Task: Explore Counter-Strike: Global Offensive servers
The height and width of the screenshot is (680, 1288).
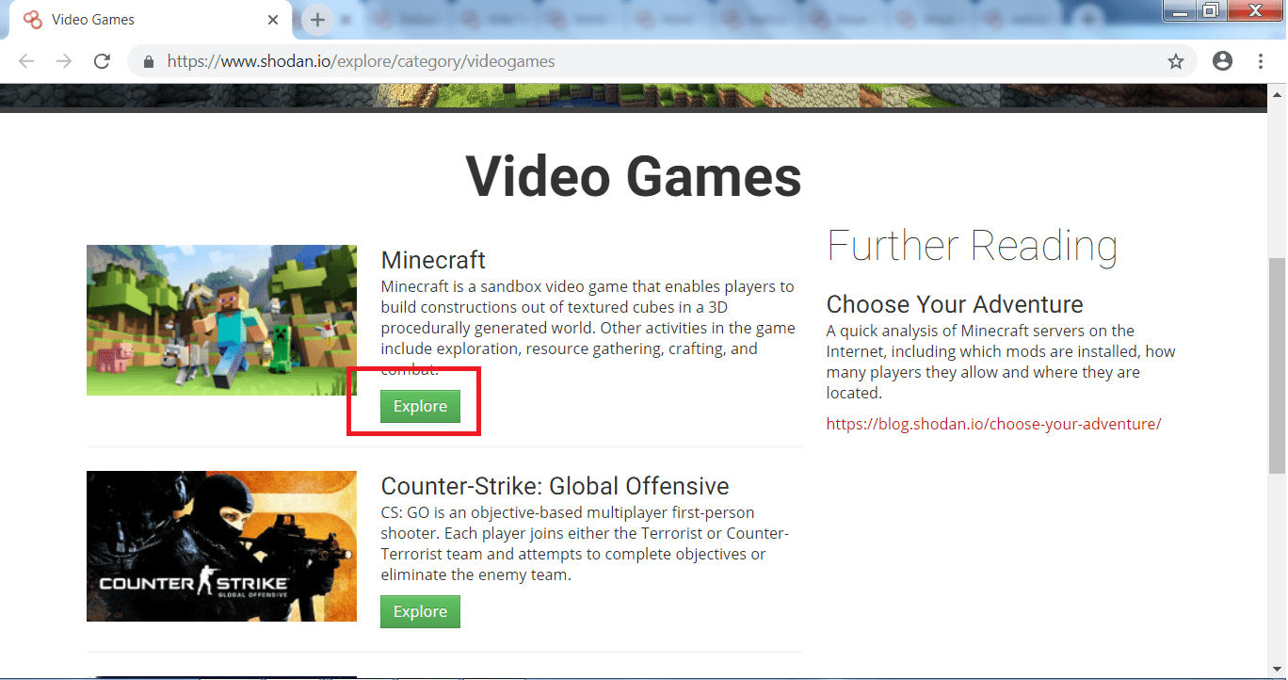Action: [x=420, y=611]
